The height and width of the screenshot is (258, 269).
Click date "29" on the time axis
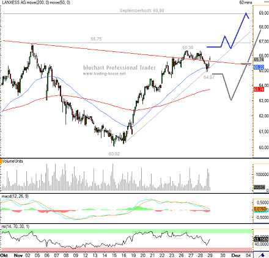210,256
